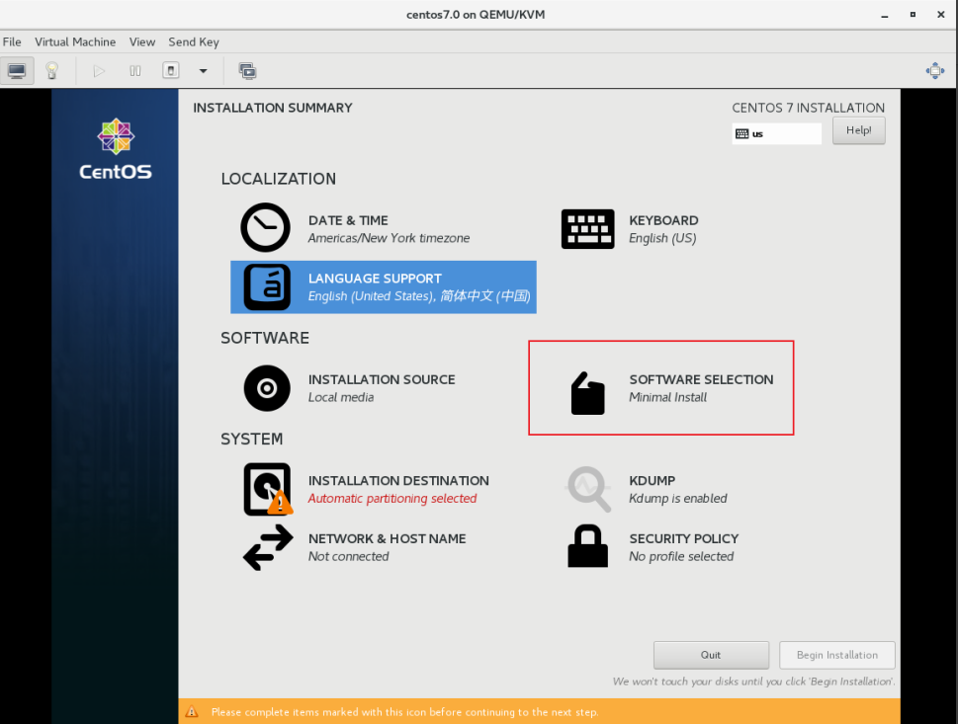Click the Help! button

point(858,130)
